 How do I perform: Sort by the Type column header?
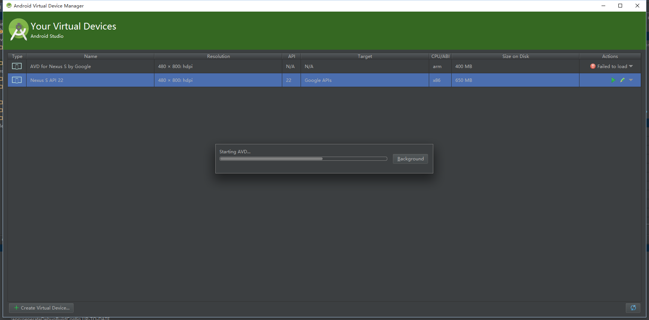pos(17,56)
